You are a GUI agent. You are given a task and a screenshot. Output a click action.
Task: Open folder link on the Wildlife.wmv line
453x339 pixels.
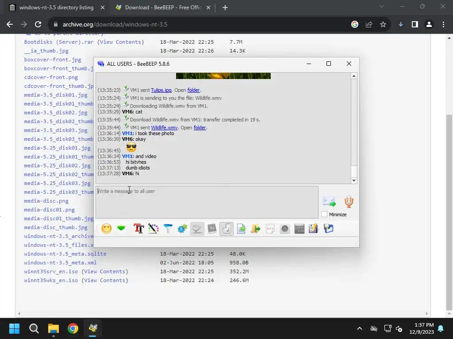click(200, 128)
